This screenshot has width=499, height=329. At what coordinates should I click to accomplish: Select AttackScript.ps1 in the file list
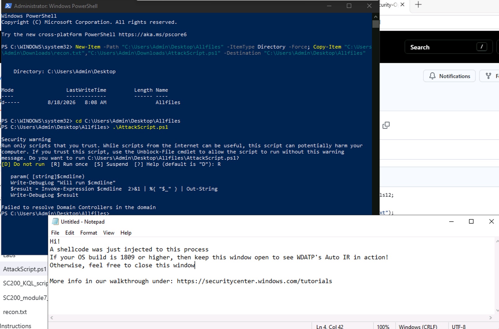pyautogui.click(x=24, y=269)
